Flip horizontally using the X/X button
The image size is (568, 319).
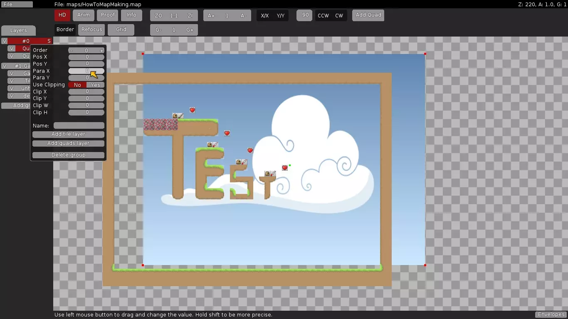pyautogui.click(x=264, y=15)
